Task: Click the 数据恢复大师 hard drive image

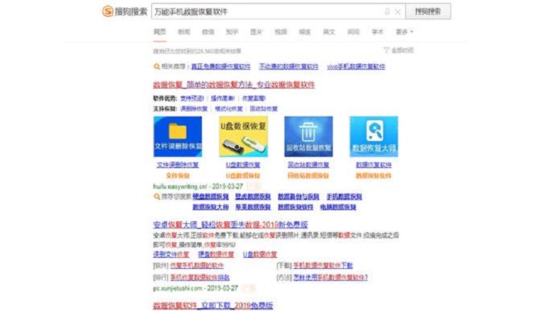Action: click(x=373, y=137)
